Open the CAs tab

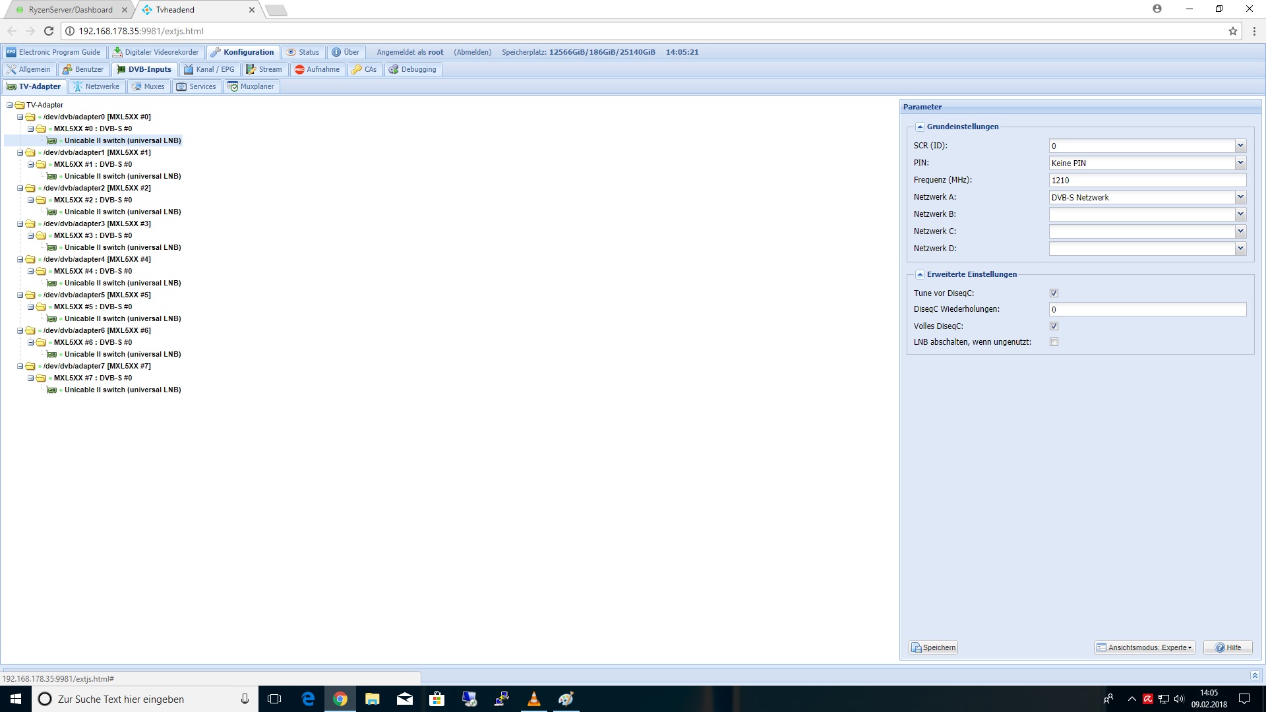coord(364,69)
